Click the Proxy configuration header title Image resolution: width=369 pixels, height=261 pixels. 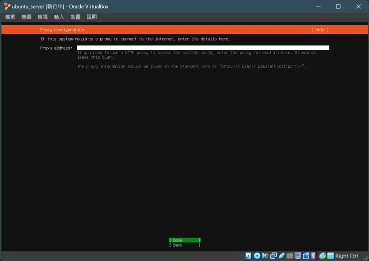coord(62,29)
